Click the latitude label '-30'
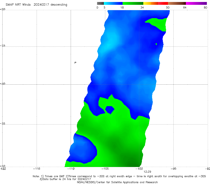The image size is (210, 184). [3, 84]
